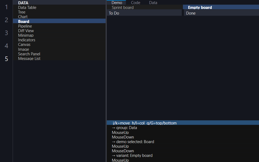Jump to group number 4
The width and height of the screenshot is (259, 162).
point(6,46)
